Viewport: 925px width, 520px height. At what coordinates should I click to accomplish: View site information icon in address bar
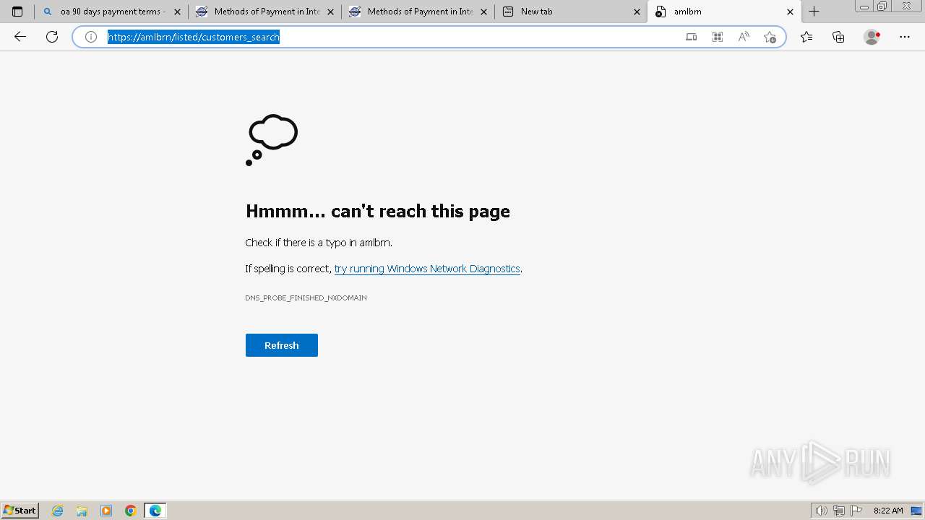coord(91,37)
